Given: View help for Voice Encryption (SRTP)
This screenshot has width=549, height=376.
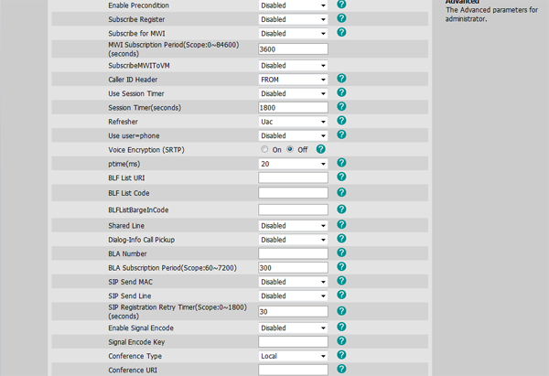Looking at the screenshot, I should [321, 149].
